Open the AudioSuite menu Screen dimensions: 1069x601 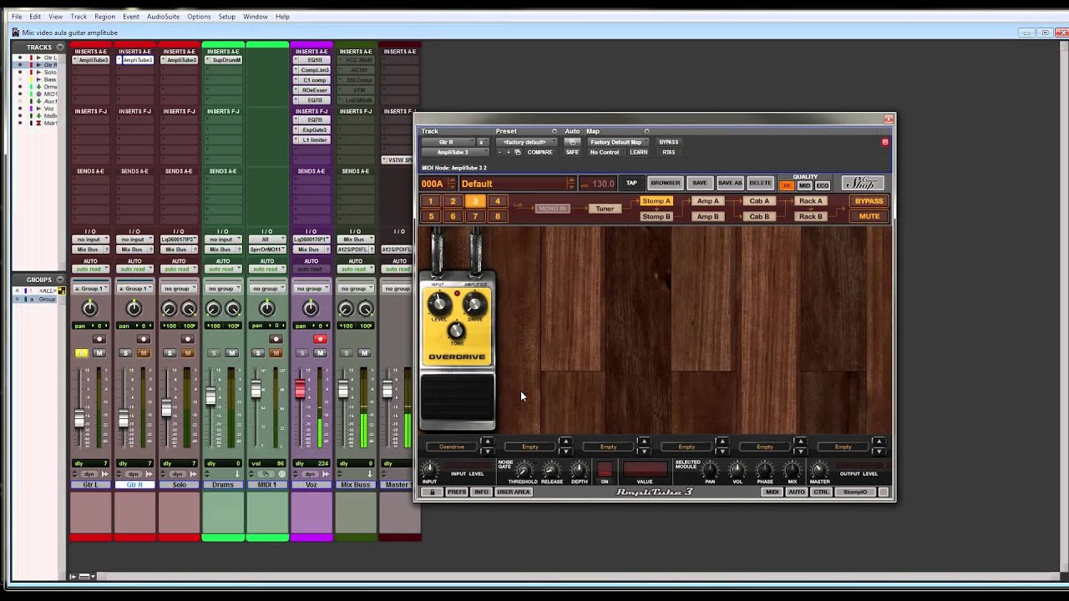click(163, 17)
